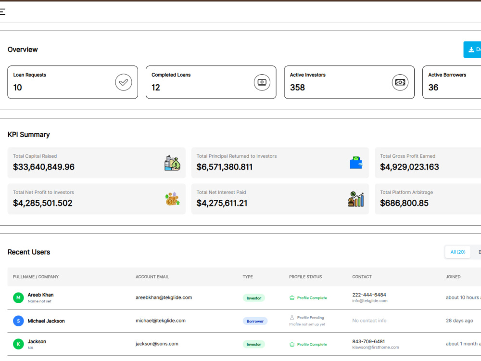481x361 pixels.
Task: Click the JOINED column header
Action: click(453, 277)
